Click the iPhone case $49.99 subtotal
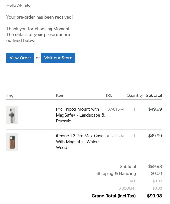 155,136
